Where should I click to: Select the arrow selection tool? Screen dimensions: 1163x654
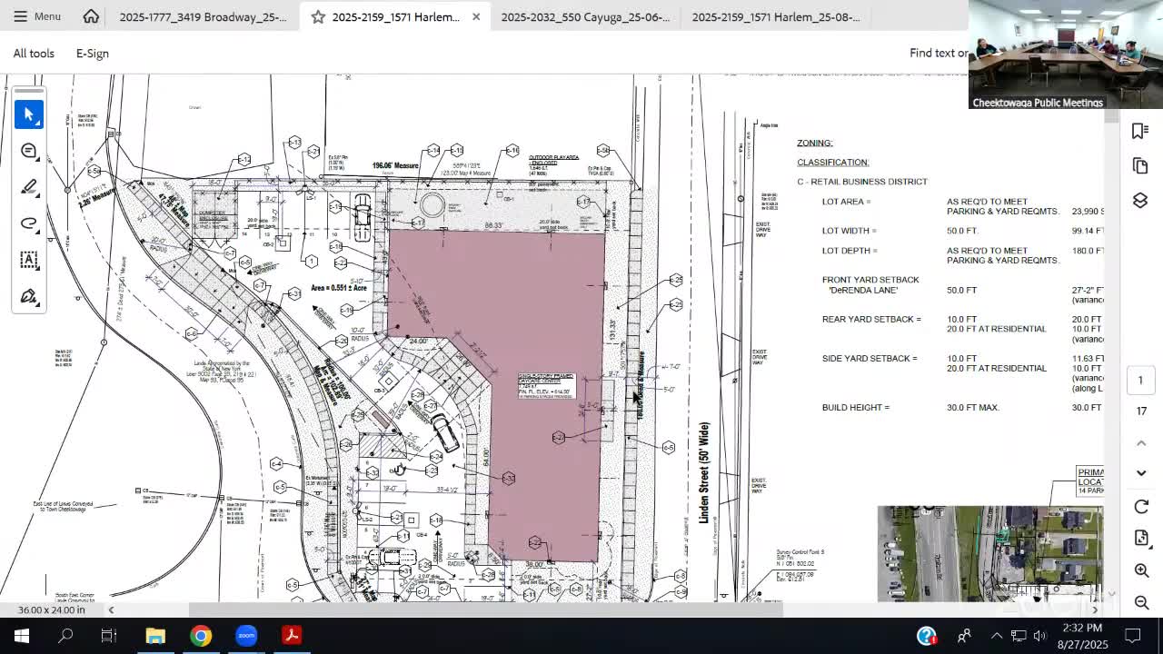pos(29,114)
